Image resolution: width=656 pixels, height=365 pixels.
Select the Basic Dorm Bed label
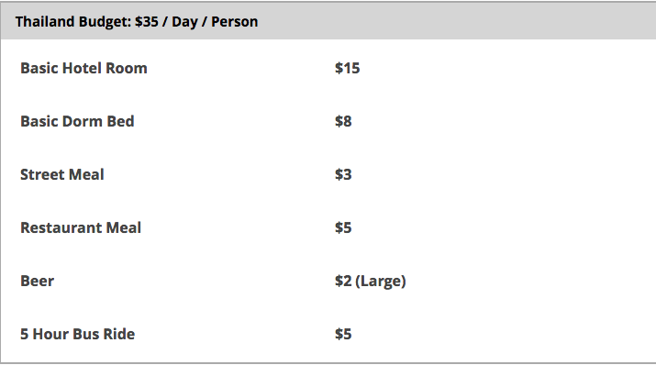(x=77, y=121)
